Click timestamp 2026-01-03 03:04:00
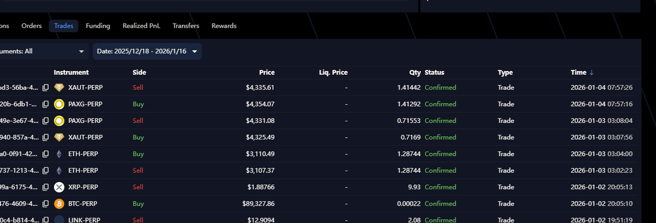This screenshot has width=656, height=223. pos(601,154)
